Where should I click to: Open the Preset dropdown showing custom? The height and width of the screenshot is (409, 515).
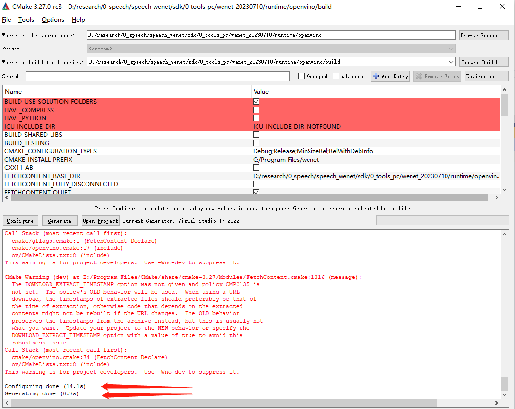(x=451, y=48)
